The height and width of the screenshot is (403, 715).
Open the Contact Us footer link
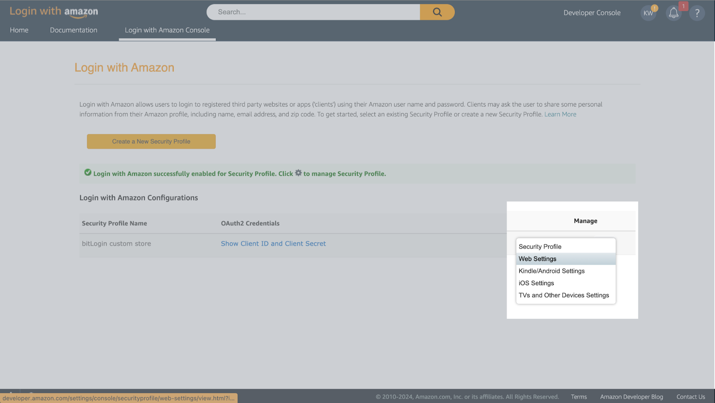click(690, 397)
